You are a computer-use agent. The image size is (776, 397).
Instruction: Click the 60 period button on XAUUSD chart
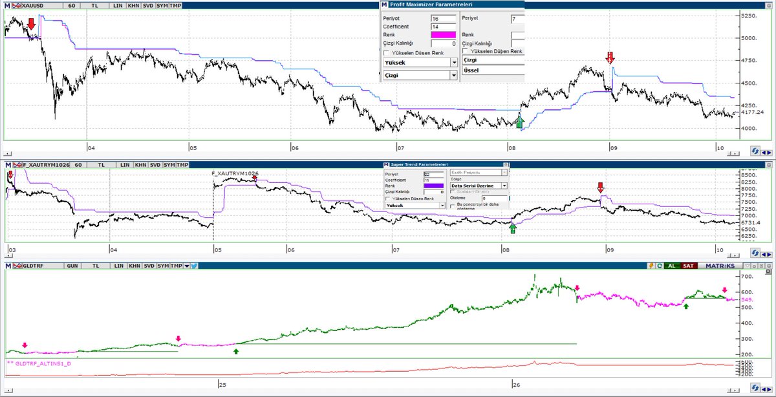tap(71, 6)
